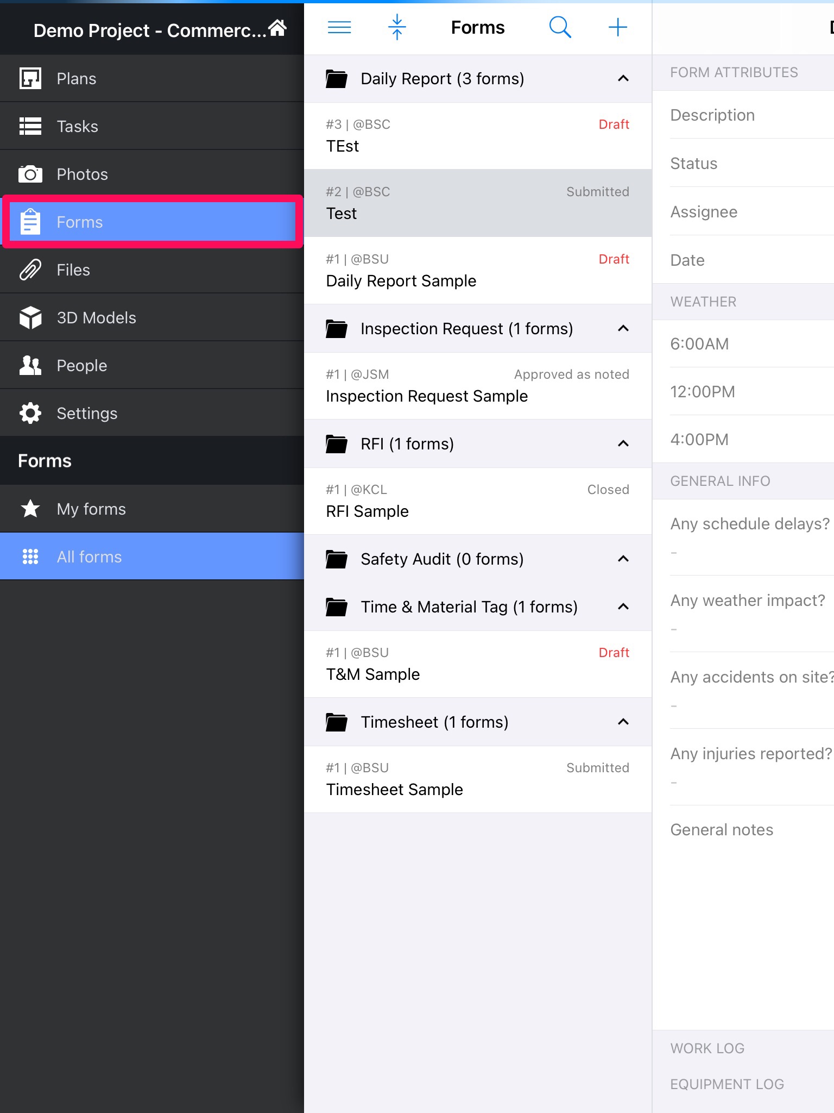The image size is (834, 1113).
Task: Open RFI Sample form
Action: (478, 501)
